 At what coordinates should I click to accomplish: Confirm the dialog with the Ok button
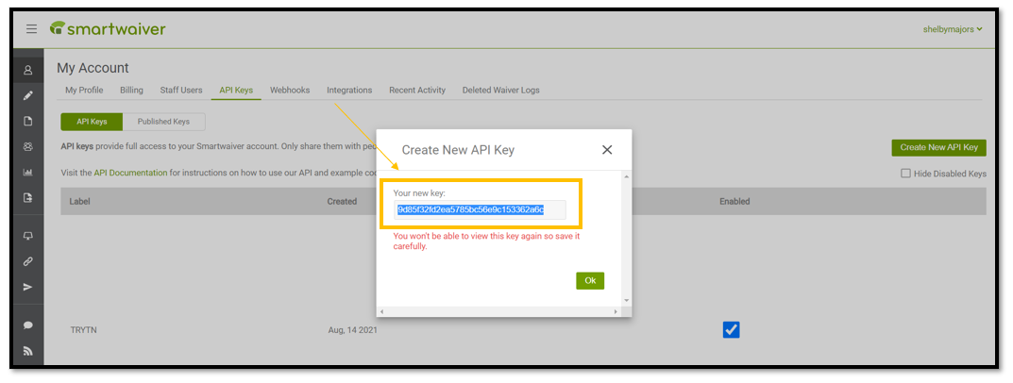pos(590,281)
